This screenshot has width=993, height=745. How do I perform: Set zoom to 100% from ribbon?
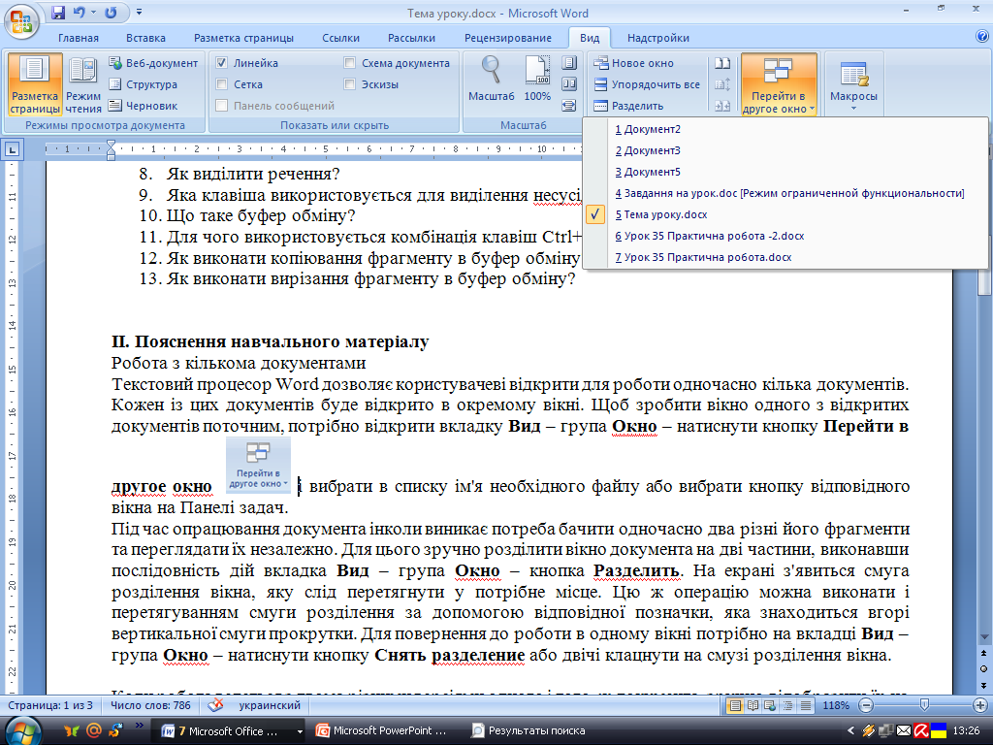[537, 79]
